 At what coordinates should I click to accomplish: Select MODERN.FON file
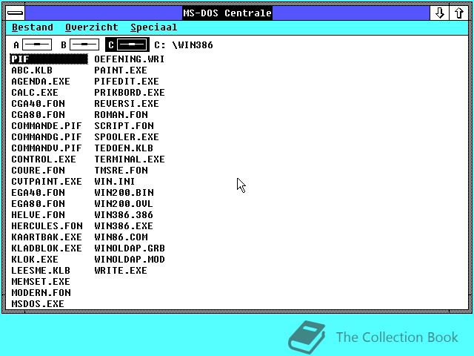coord(41,293)
